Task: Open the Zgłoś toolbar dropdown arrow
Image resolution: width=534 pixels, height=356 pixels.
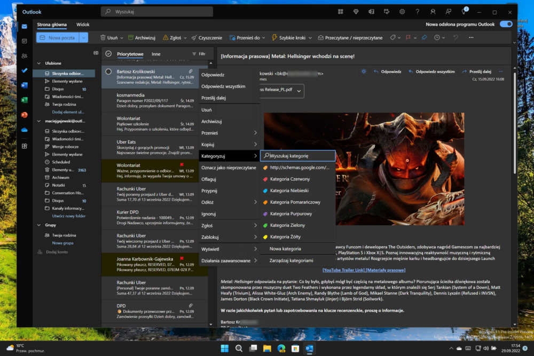Action: click(185, 38)
